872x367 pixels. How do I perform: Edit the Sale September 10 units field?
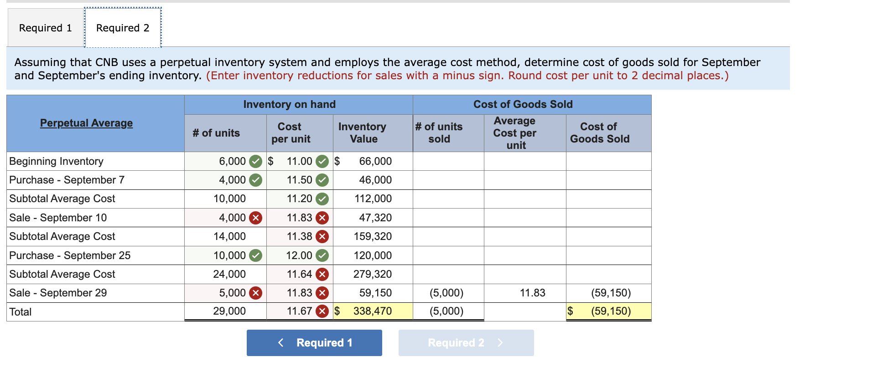[225, 218]
